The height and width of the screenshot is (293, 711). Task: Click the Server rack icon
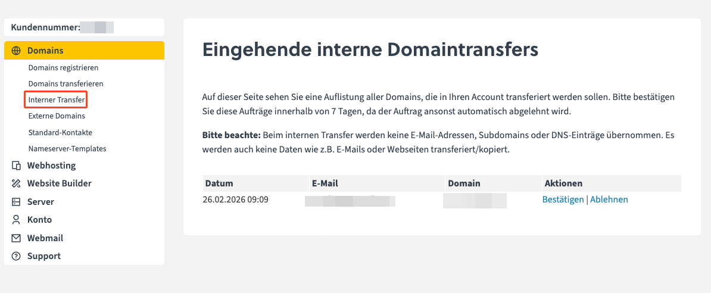point(16,202)
